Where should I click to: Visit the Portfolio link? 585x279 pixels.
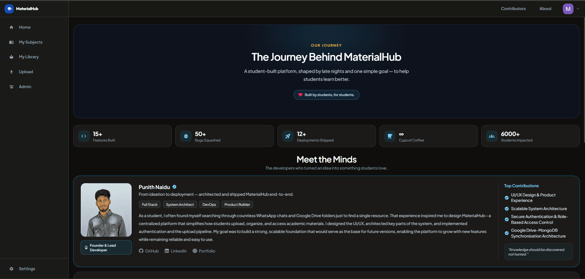click(x=204, y=251)
